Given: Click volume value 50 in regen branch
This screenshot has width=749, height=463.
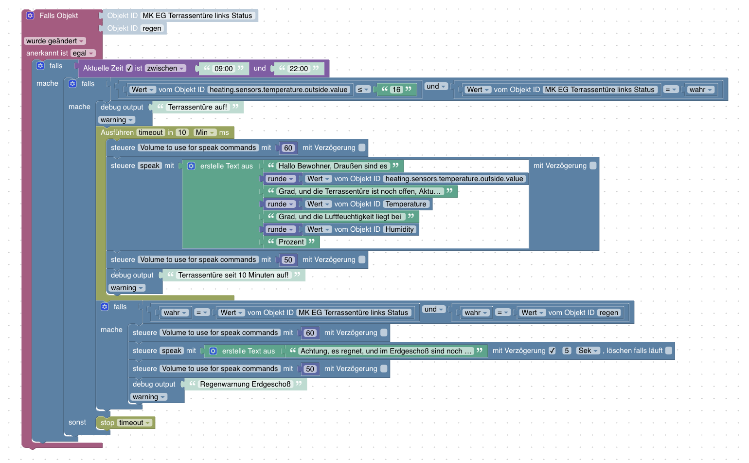Looking at the screenshot, I should 310,369.
